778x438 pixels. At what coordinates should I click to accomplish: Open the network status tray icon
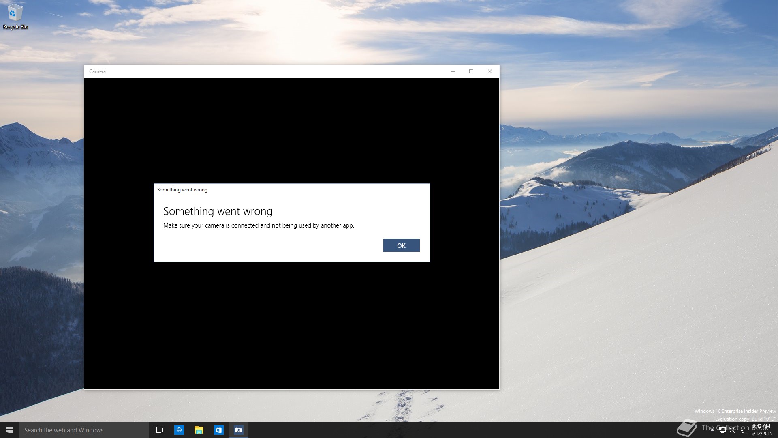(722, 430)
